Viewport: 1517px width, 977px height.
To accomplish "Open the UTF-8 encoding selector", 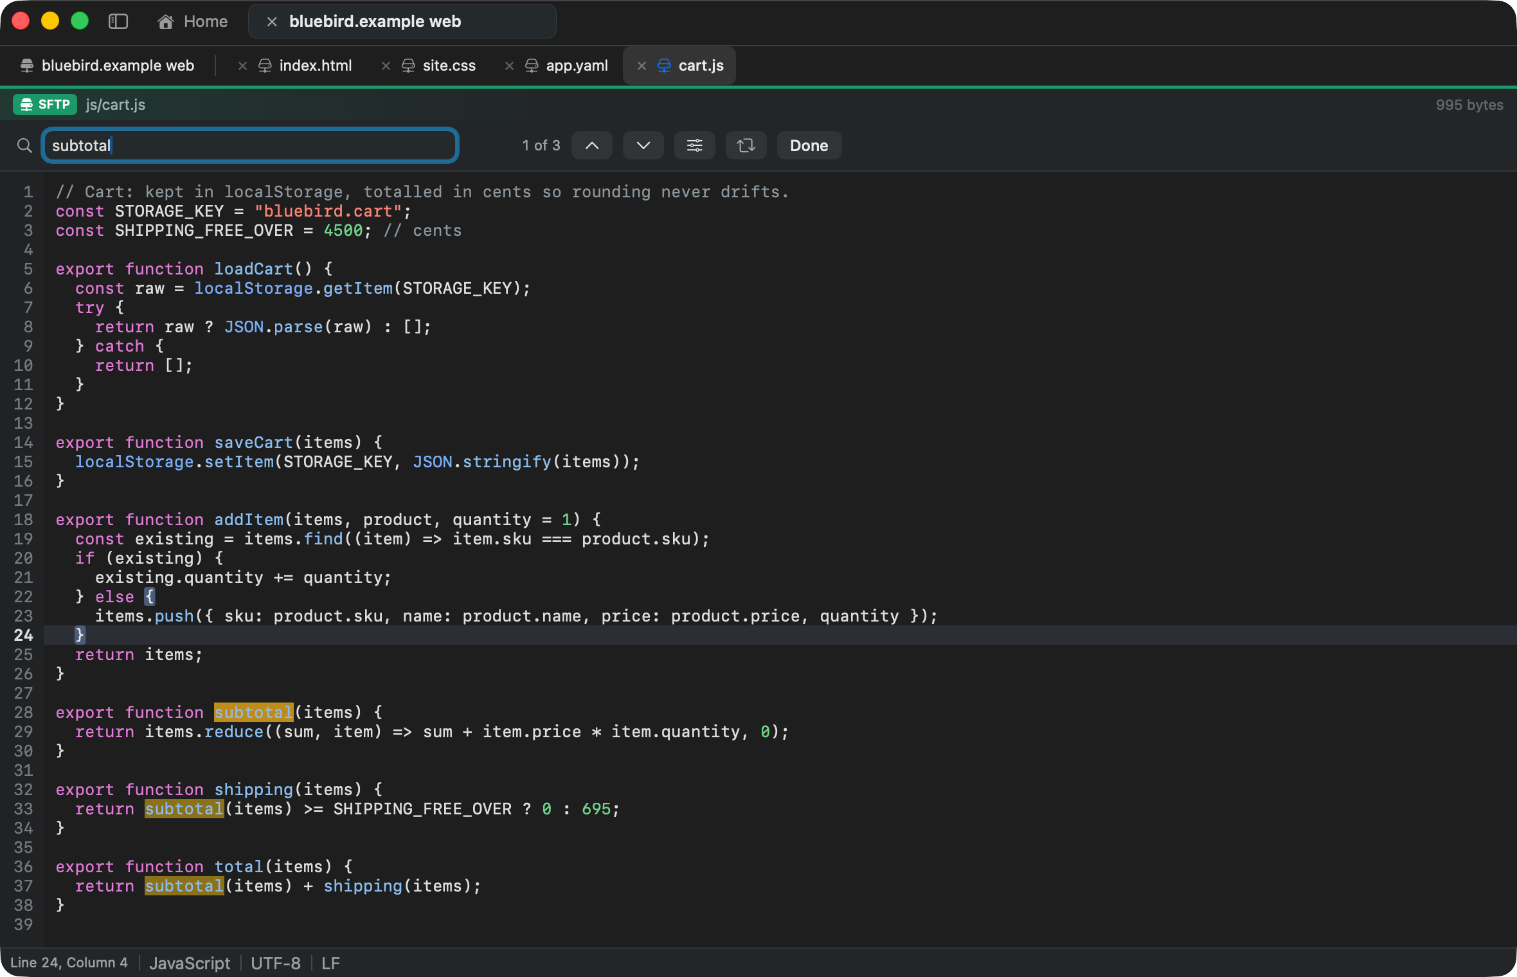I will click(x=276, y=963).
